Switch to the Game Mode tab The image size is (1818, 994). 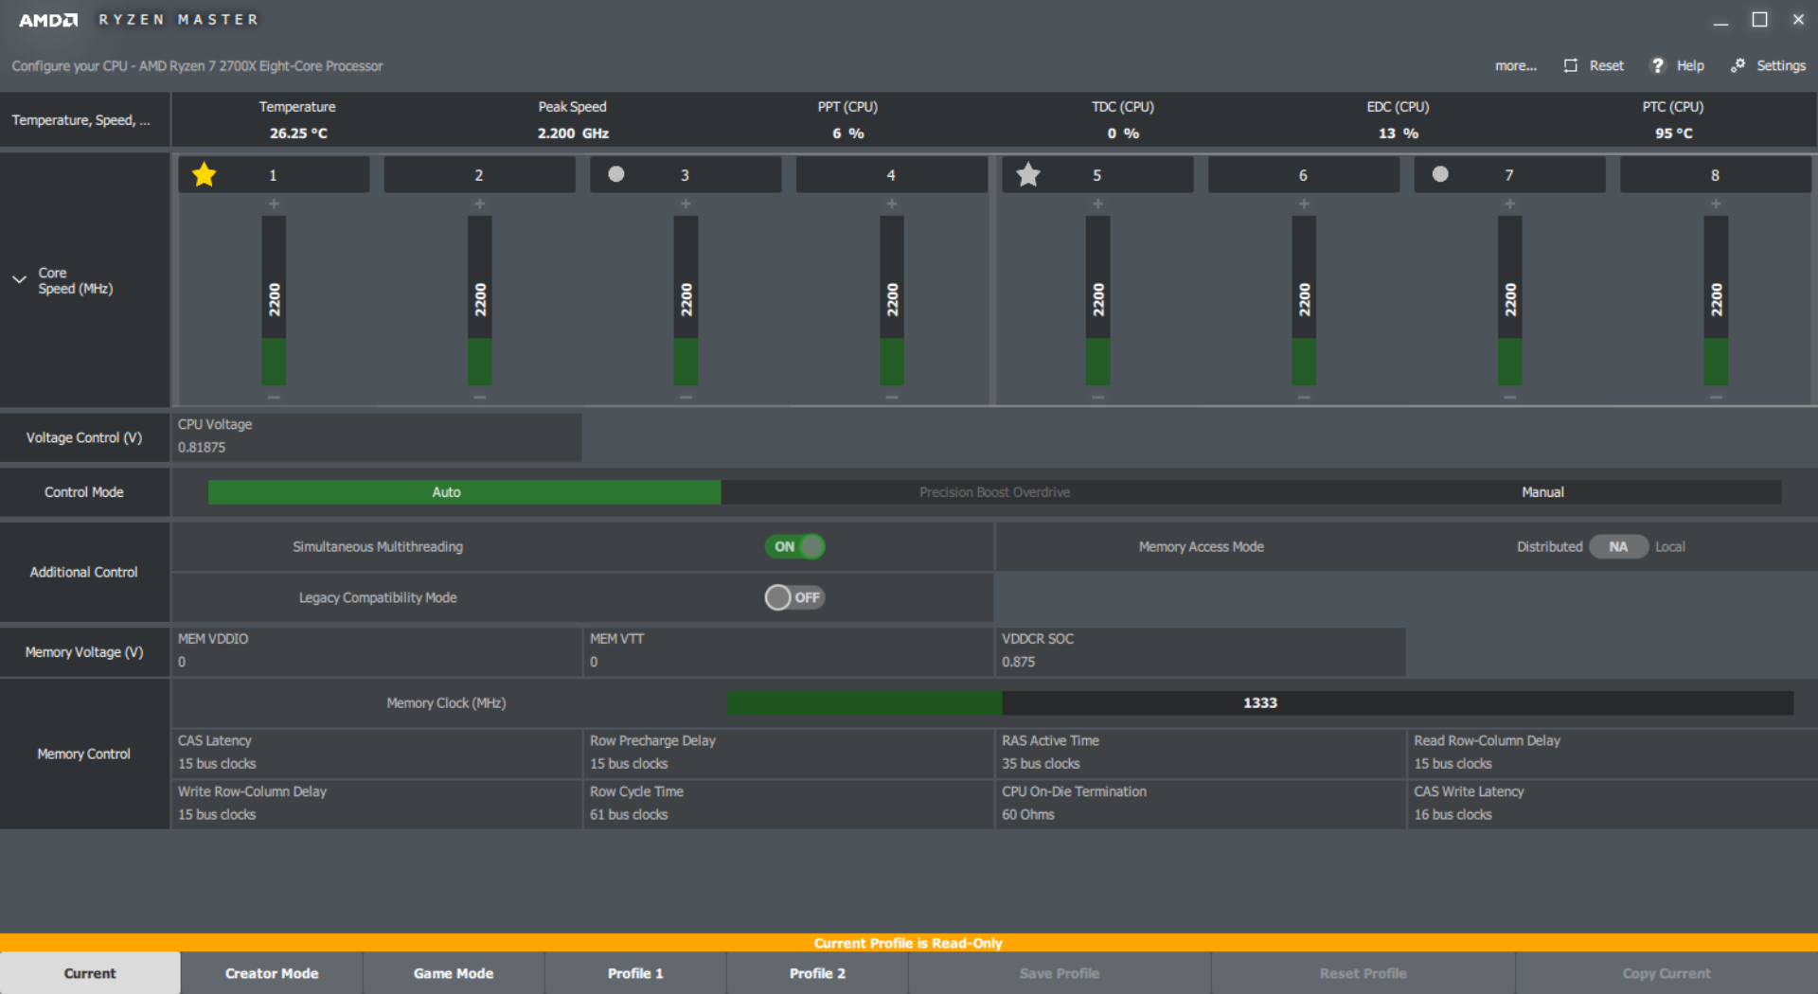454,973
